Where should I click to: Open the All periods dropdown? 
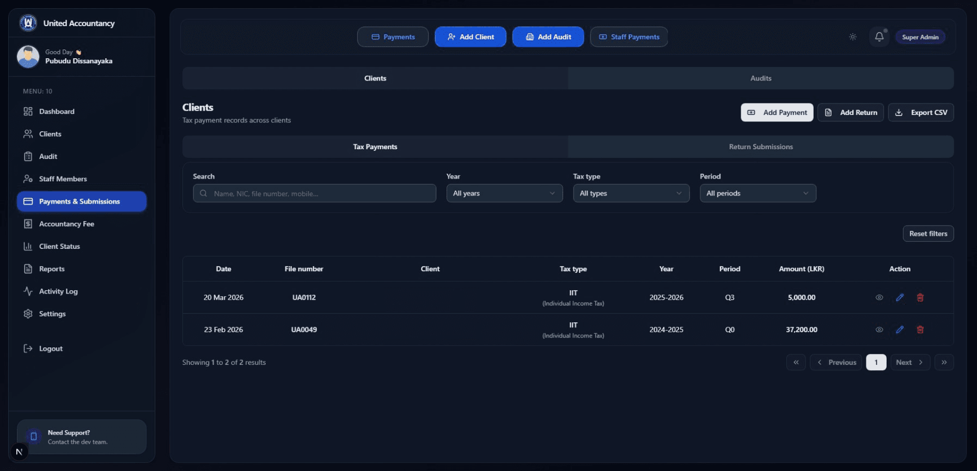758,193
